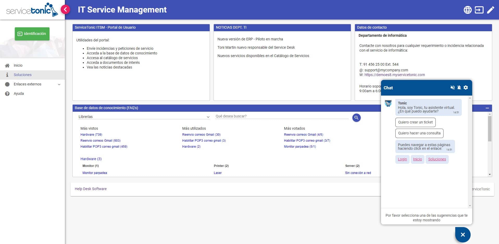Close chat with the round X button
The image size is (499, 244).
[x=463, y=235]
